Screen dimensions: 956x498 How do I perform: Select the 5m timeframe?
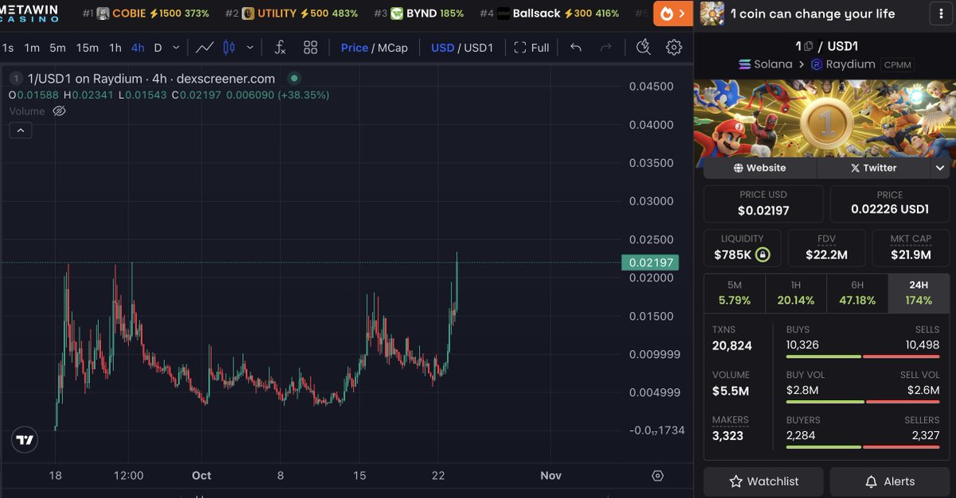coord(57,48)
